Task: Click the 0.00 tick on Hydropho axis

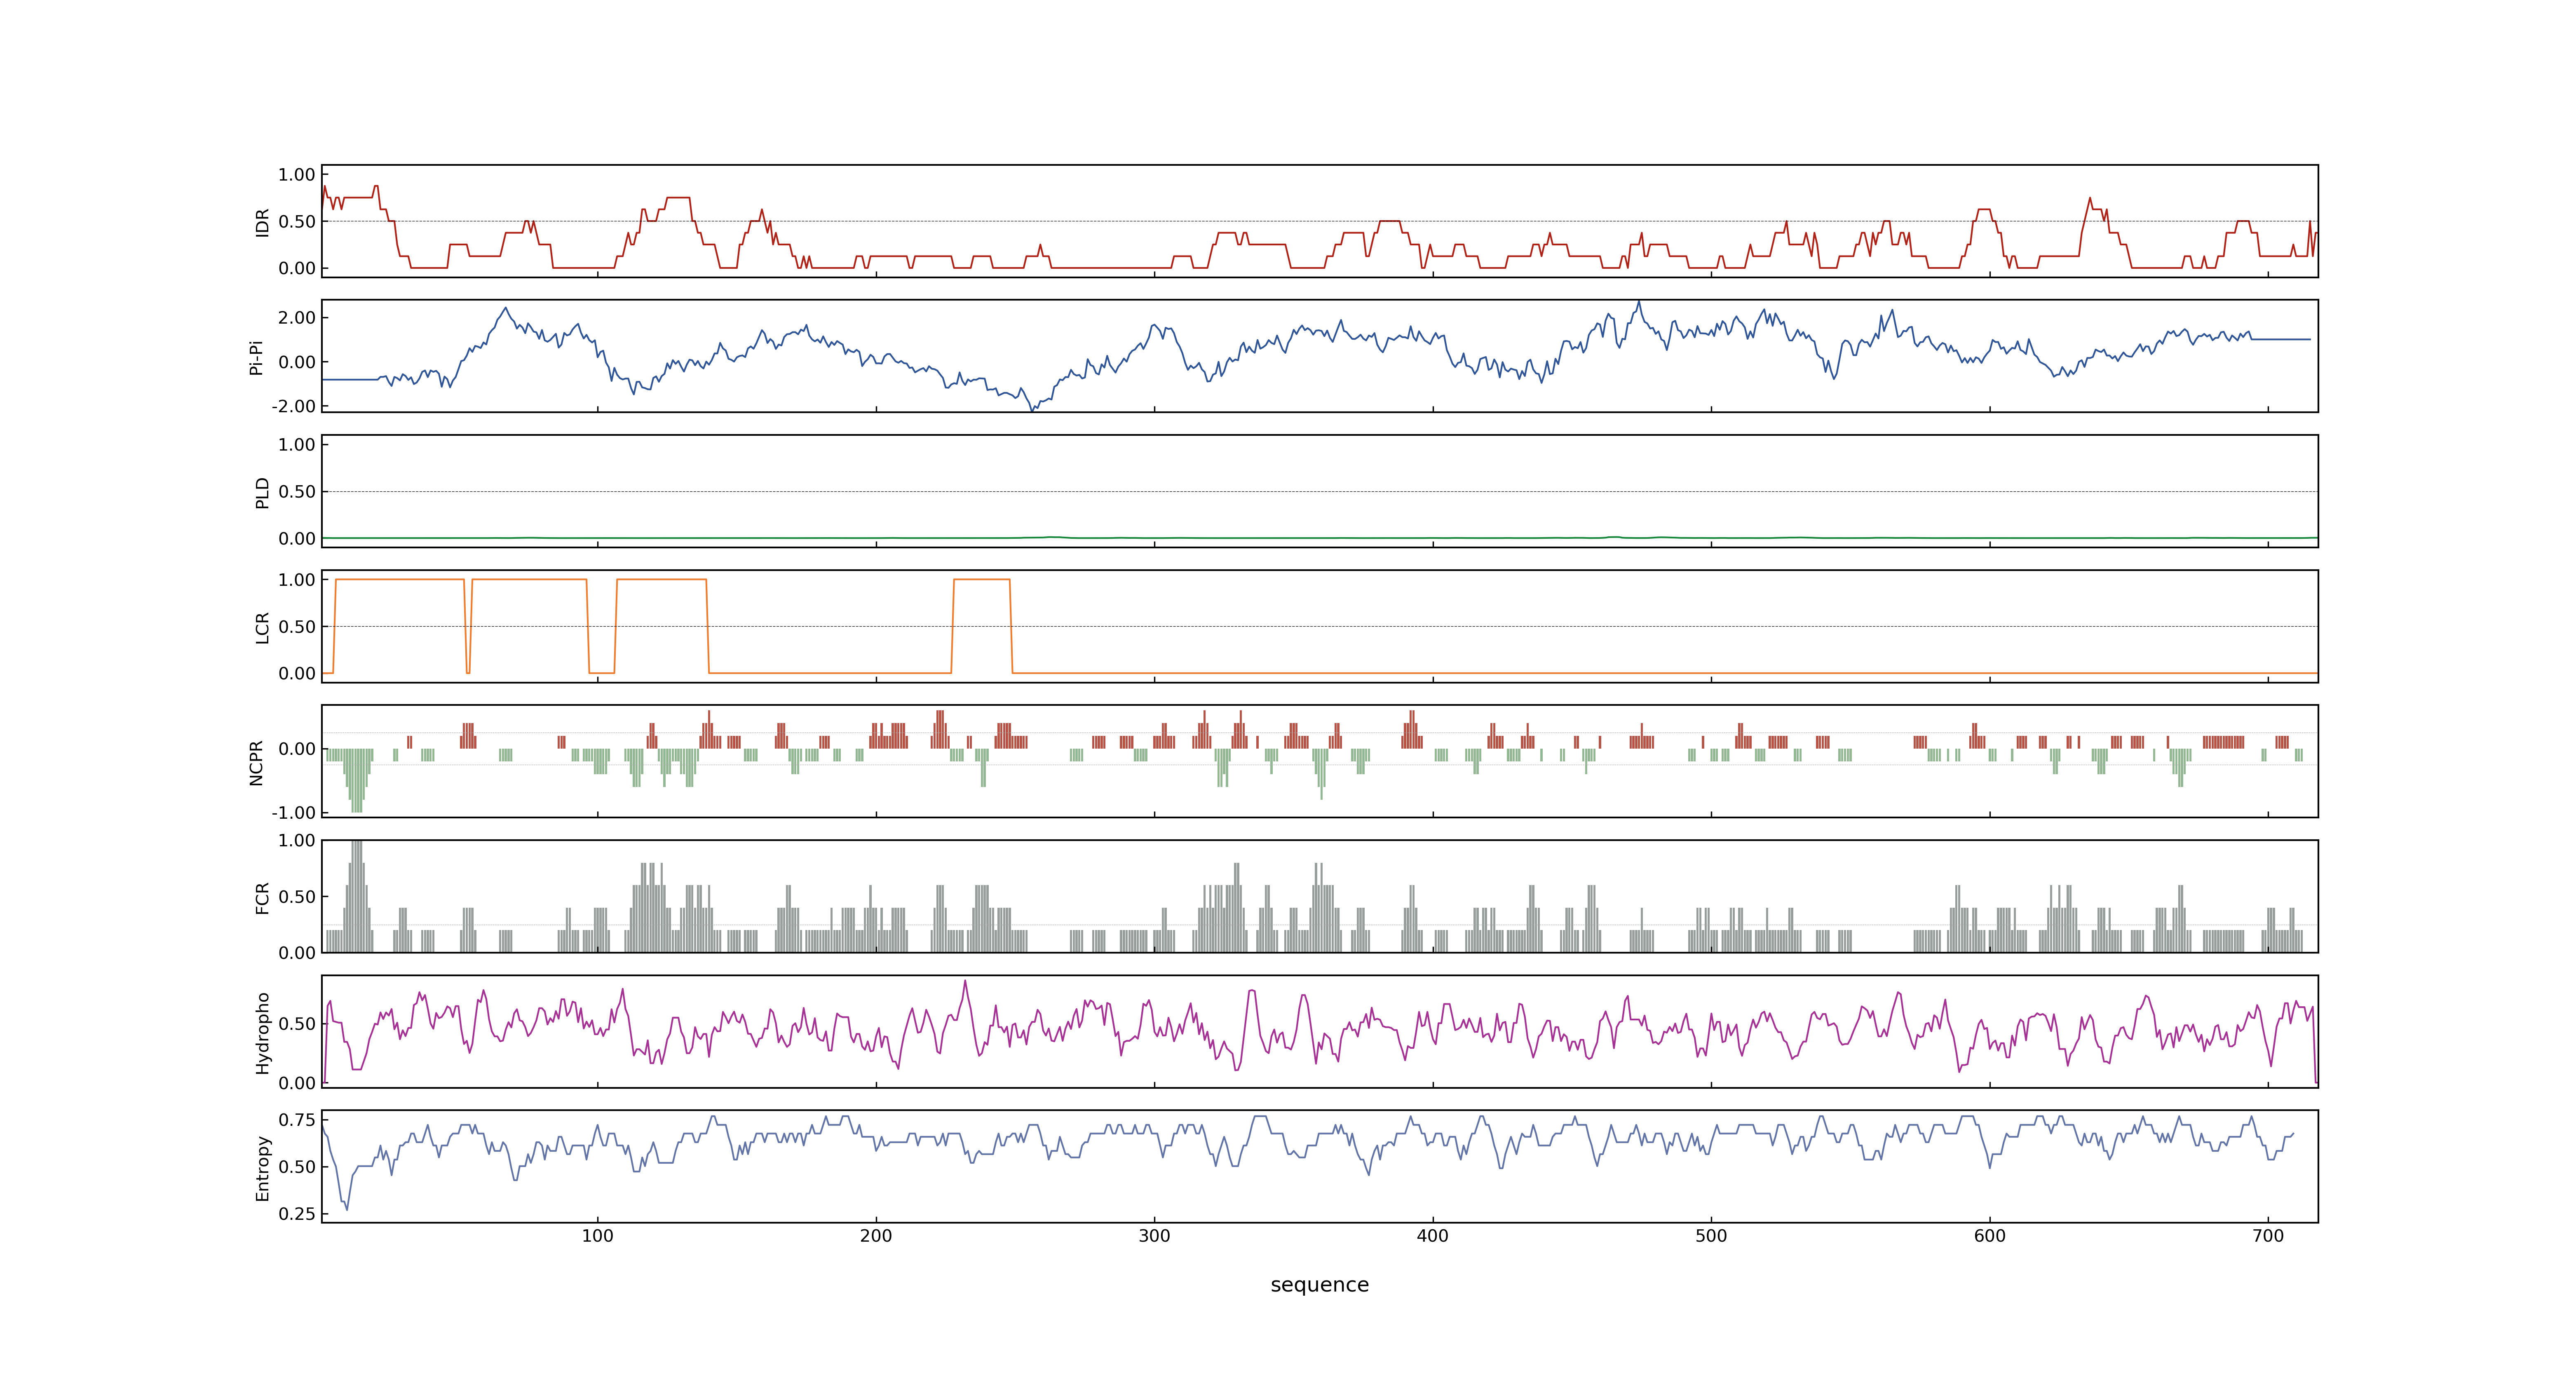Action: (x=297, y=1083)
